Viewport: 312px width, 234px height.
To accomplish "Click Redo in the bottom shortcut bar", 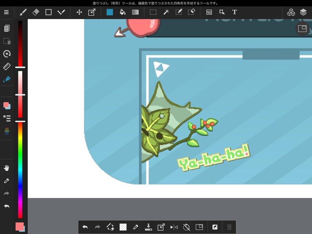I will (97, 227).
